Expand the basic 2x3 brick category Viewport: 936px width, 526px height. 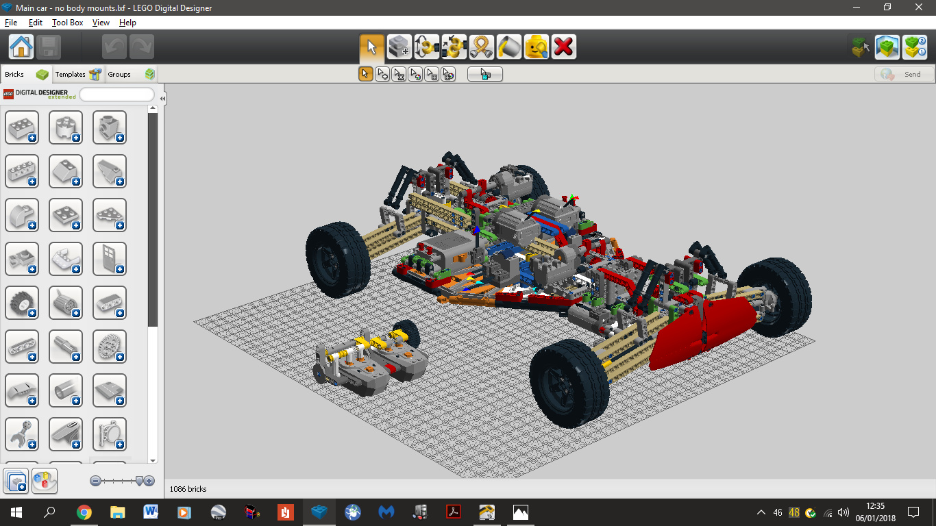[x=22, y=127]
